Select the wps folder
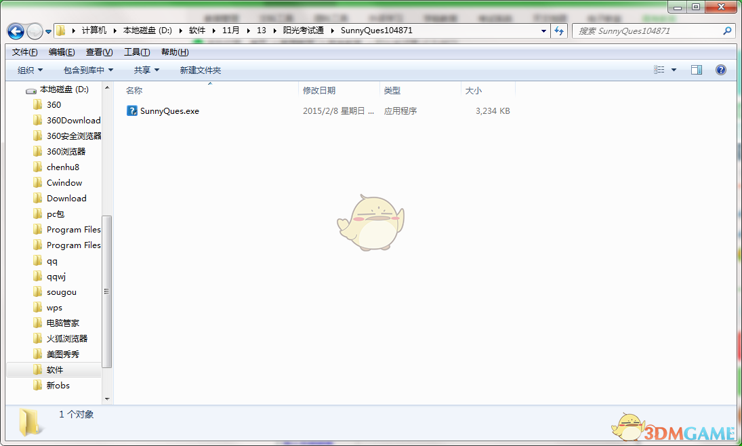Viewport: 742px width, 446px height. point(54,308)
